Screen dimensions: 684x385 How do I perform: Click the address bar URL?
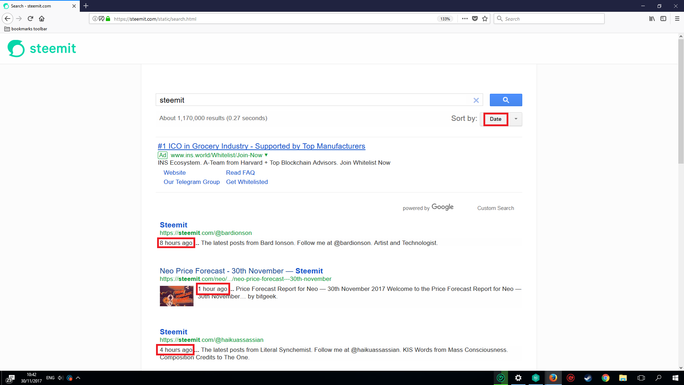(x=155, y=19)
